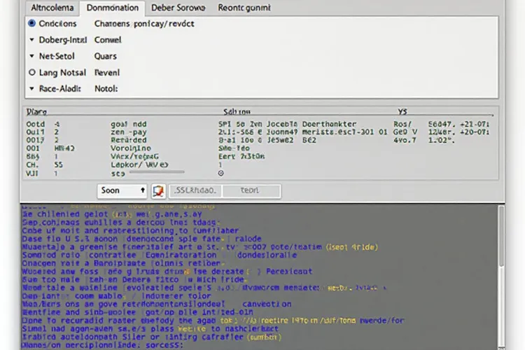Viewport: 525px width, 350px height.
Task: Expand the Doberg-Intal item
Action: (x=31, y=40)
